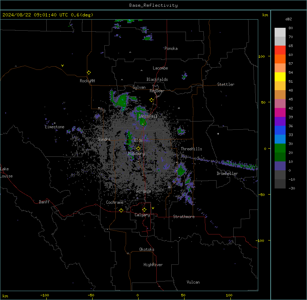The image size is (307, 300).
Task: Click the 80 value in dBZ legend
Action: point(291,28)
